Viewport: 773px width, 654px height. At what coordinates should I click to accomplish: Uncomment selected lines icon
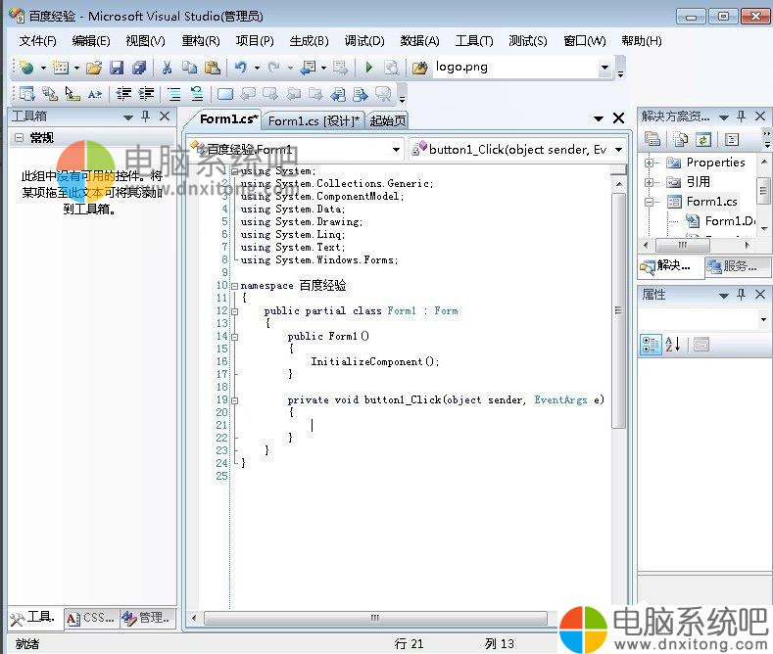pyautogui.click(x=197, y=94)
